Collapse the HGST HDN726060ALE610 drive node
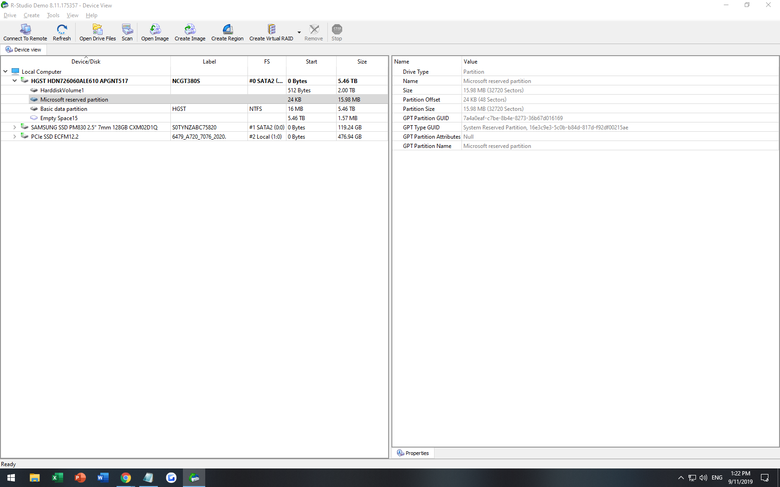This screenshot has width=780, height=487. 15,81
